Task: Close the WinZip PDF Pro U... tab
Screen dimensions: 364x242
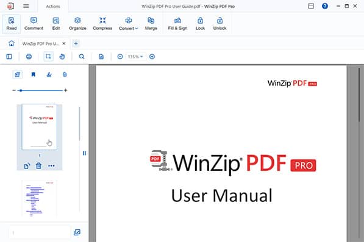Action: click(x=64, y=43)
